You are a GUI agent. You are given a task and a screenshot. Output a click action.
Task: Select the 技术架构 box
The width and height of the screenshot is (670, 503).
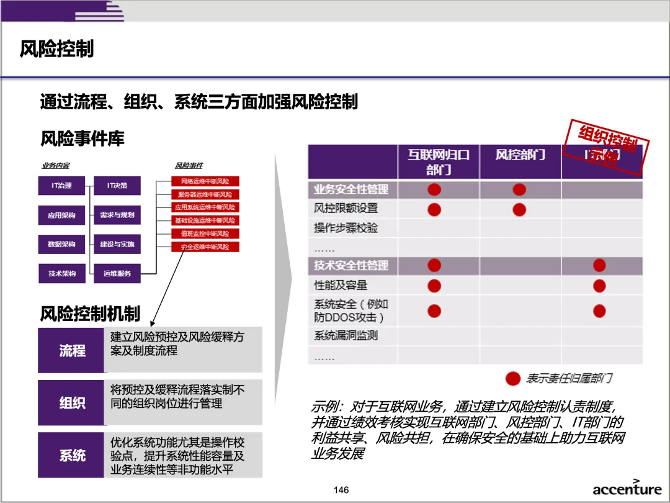pos(61,273)
